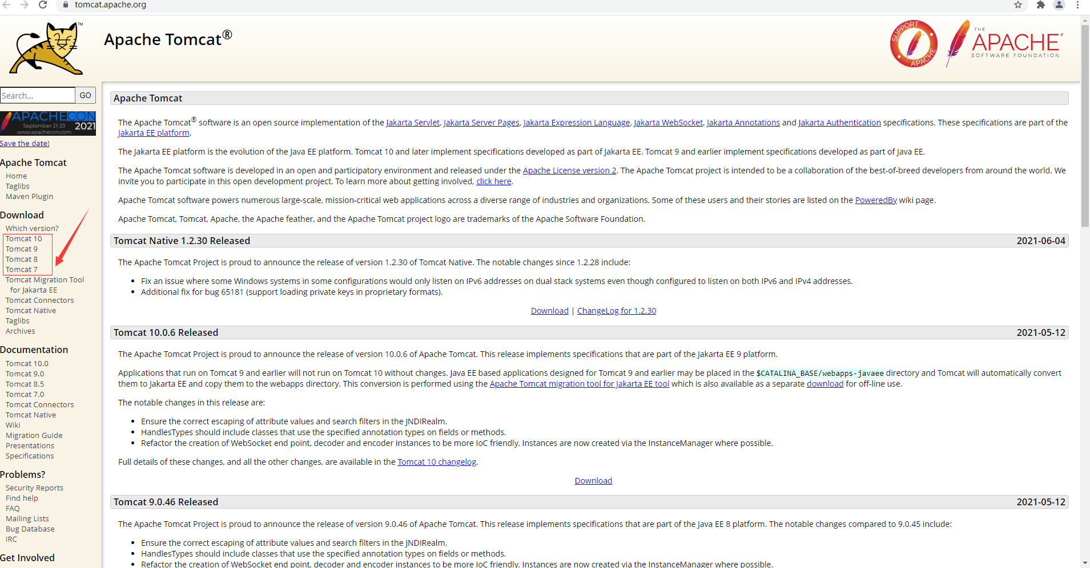Open the Bug Database link
The height and width of the screenshot is (568, 1090).
tap(30, 529)
